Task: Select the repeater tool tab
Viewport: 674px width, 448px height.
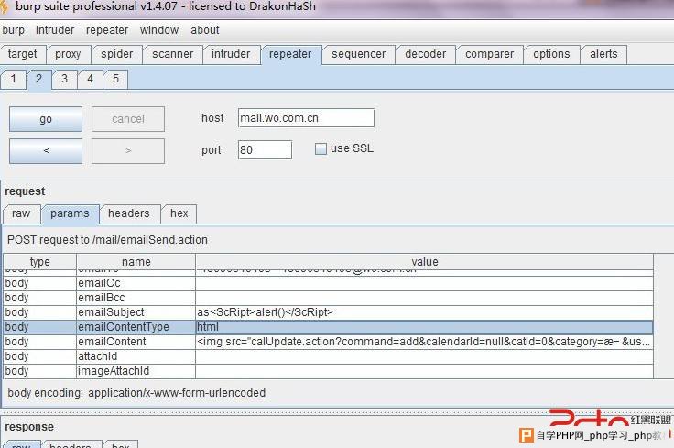Action: (x=290, y=55)
